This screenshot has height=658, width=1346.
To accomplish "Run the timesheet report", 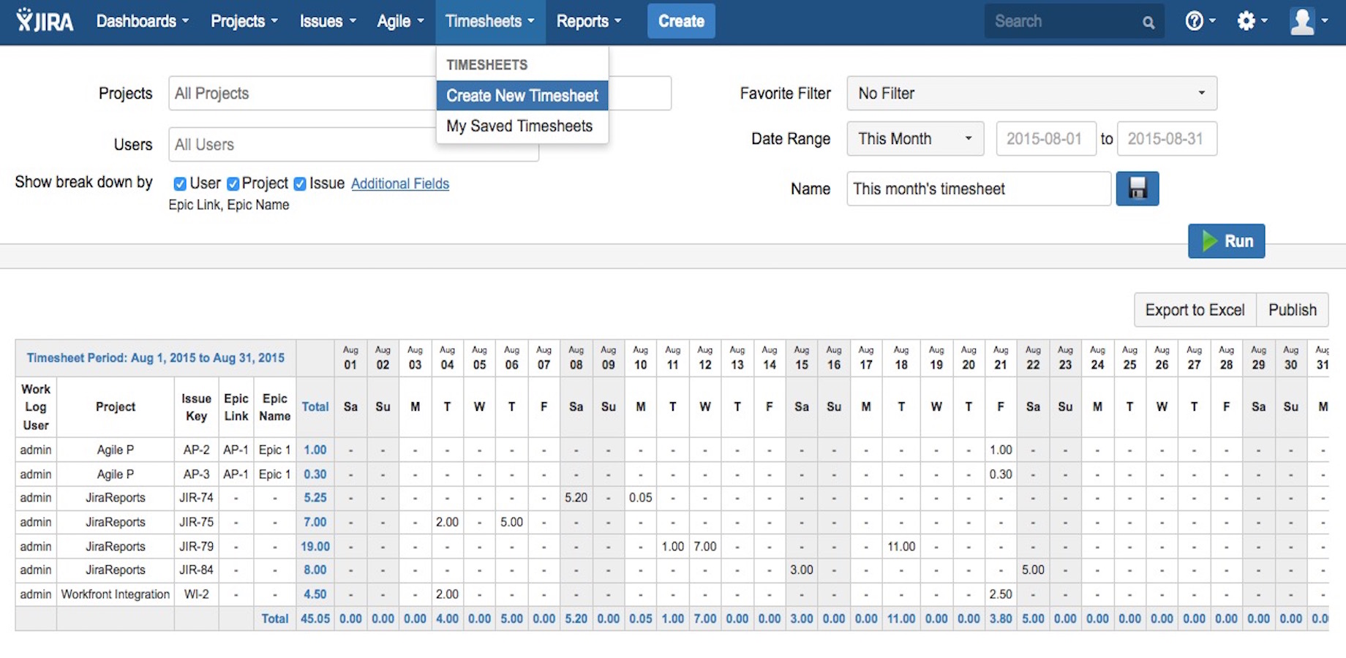I will tap(1227, 241).
